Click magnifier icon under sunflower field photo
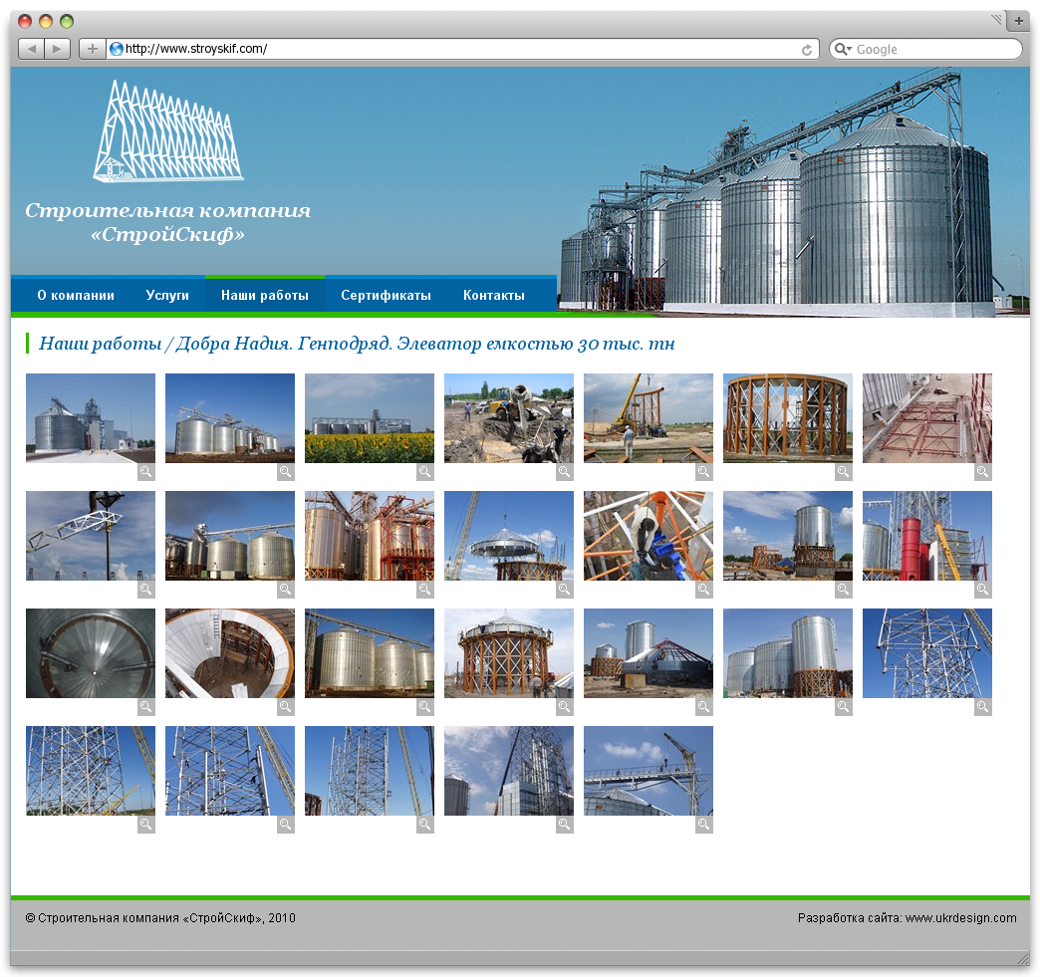The image size is (1040, 977). 424,472
